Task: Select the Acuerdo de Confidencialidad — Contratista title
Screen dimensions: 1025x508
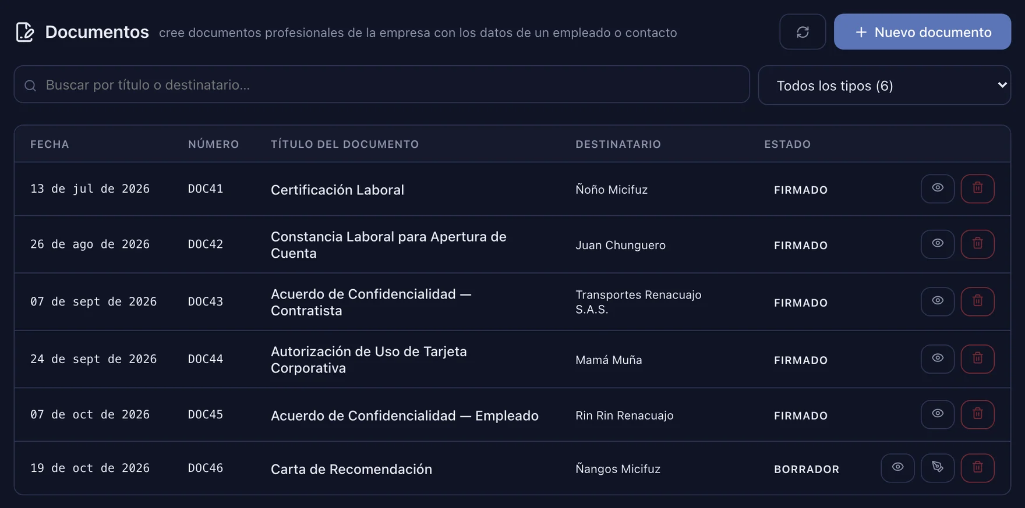Action: click(x=371, y=303)
